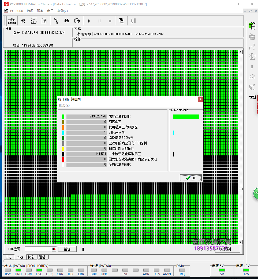258x279 pixels.
Task: Open the binary scroll document icon
Action: [34, 21]
